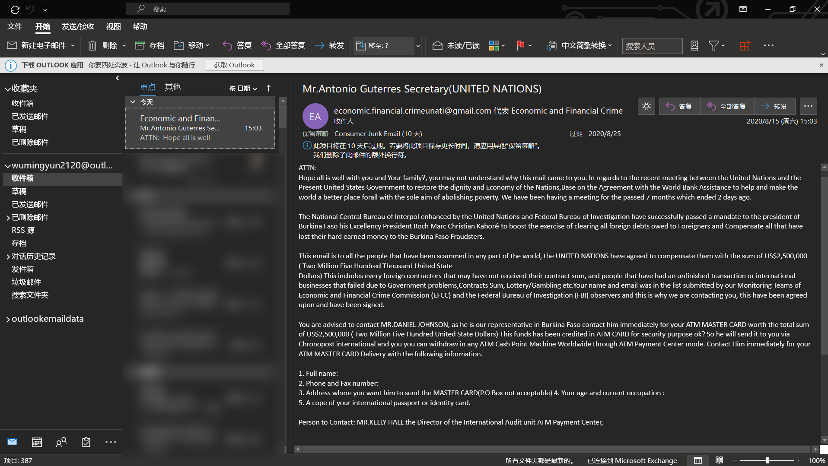Open the Calendar view icon
This screenshot has width=828, height=466.
pyautogui.click(x=37, y=442)
